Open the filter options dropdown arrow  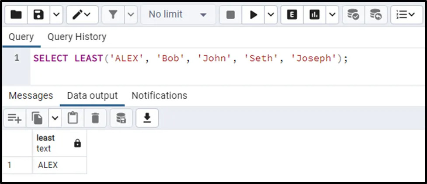131,15
